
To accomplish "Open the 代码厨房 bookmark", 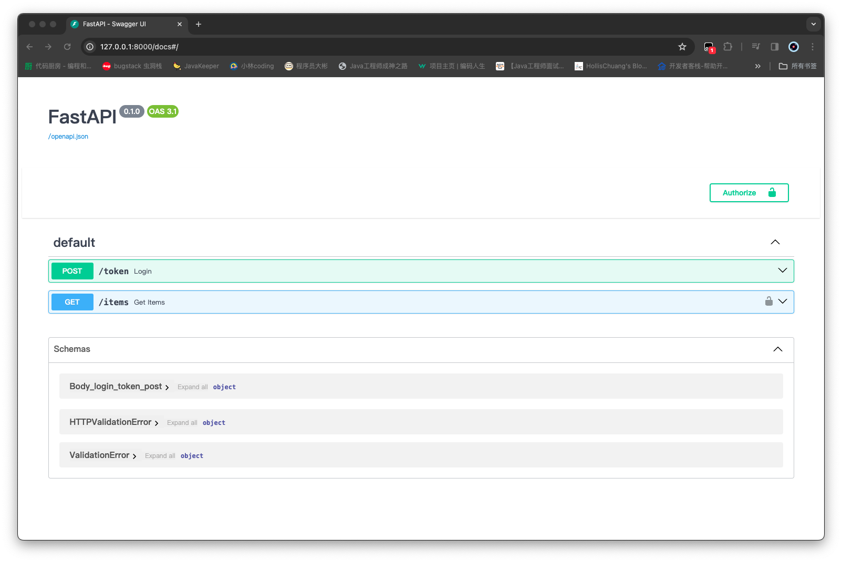I will pyautogui.click(x=58, y=66).
